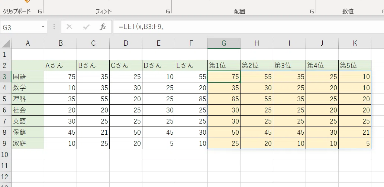Select column B header

tap(61, 43)
